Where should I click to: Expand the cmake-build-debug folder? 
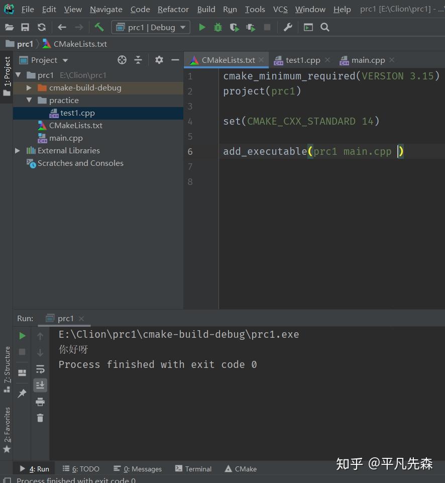29,88
